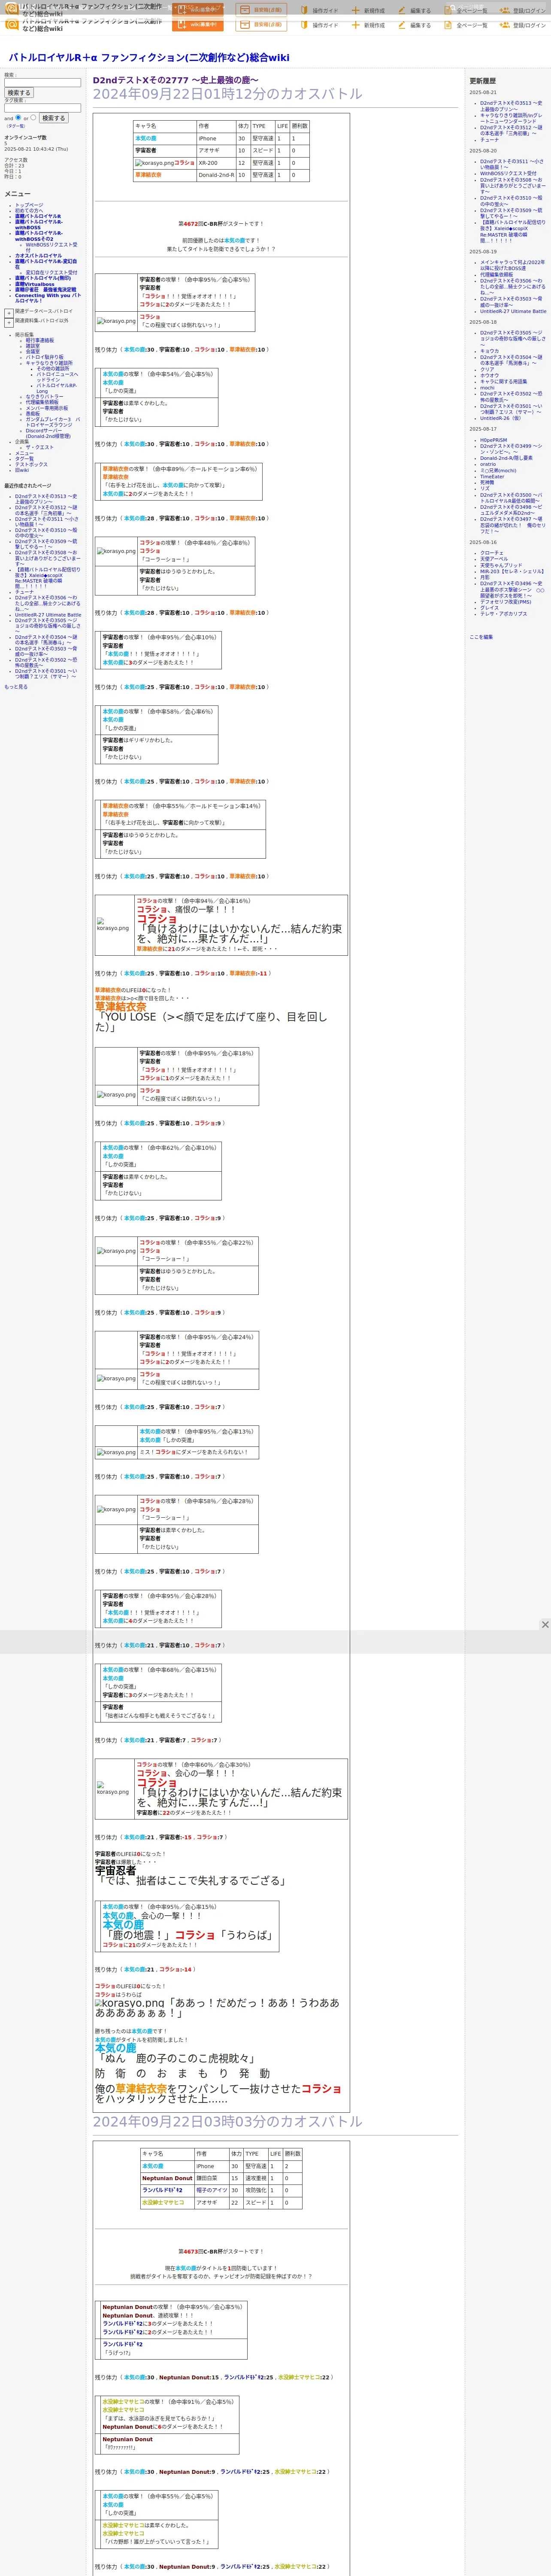Open TimeEater in update history
This screenshot has height=2576, width=551.
[492, 477]
